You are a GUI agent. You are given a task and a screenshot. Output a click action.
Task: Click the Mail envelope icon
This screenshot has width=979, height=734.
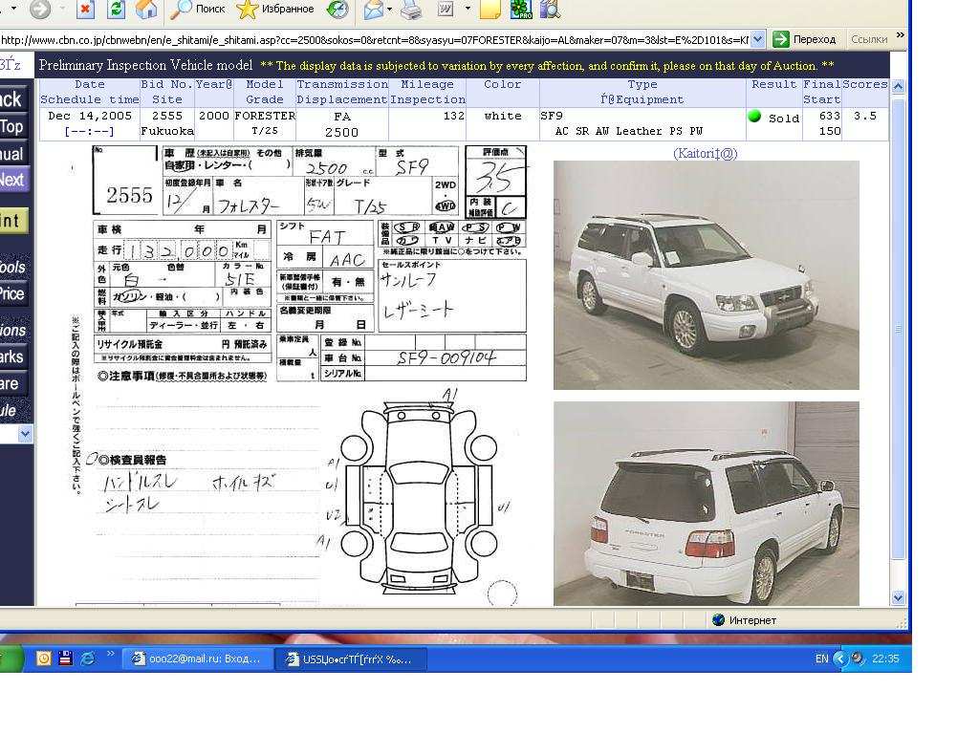(x=374, y=9)
